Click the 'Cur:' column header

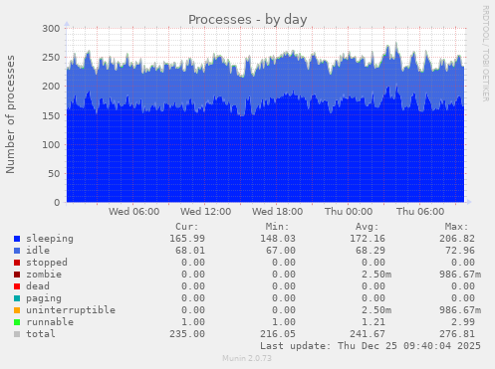click(x=187, y=227)
